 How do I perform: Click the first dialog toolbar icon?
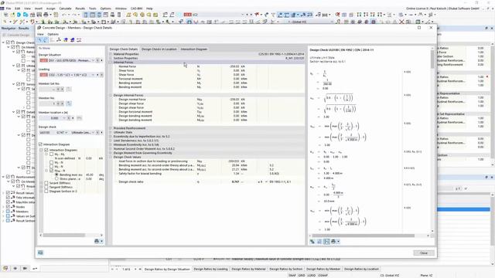[39, 40]
